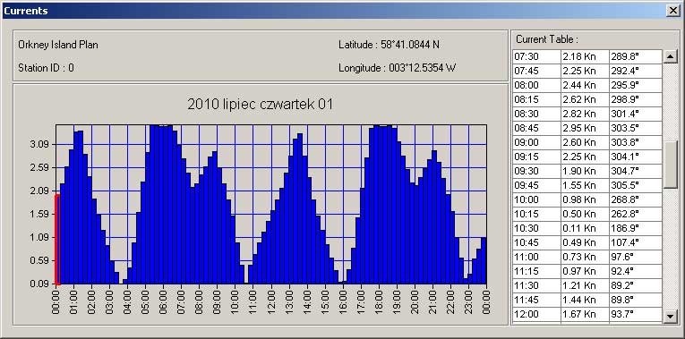Click the 18:00 time label on axis
685x339 pixels.
[x=380, y=300]
